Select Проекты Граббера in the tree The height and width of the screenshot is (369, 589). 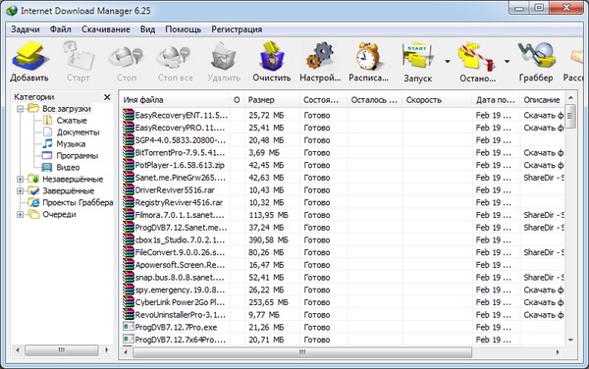coord(78,203)
